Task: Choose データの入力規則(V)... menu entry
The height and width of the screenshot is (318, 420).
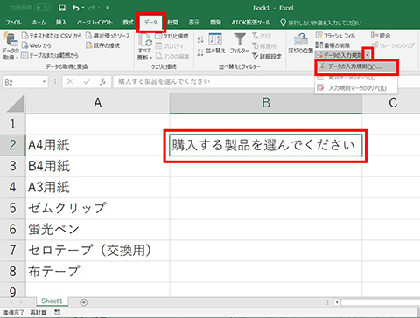Action: point(356,66)
